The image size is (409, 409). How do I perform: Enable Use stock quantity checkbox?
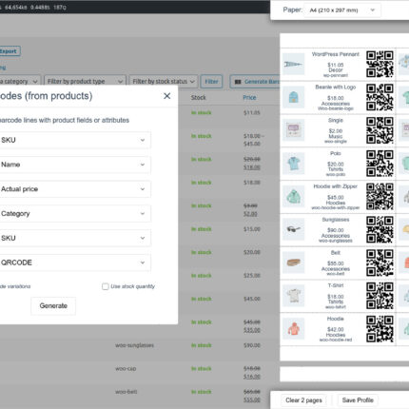coord(106,286)
